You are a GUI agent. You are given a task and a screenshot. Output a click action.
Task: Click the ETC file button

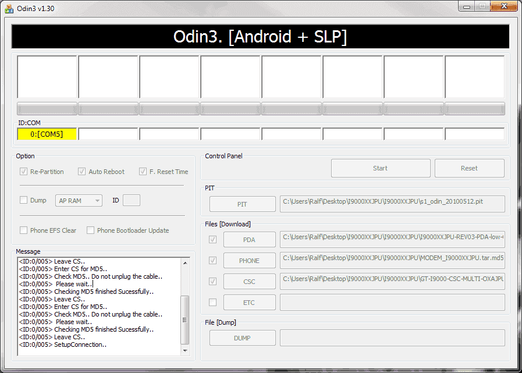(249, 303)
